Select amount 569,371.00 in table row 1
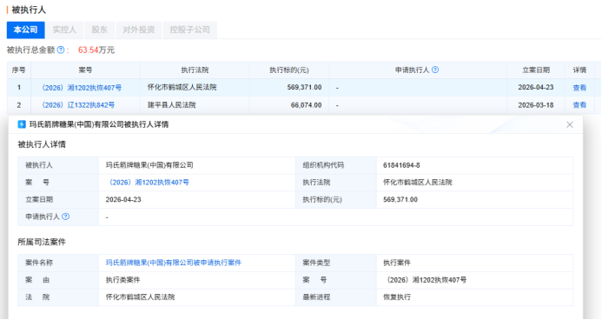Image resolution: width=602 pixels, height=320 pixels. click(x=304, y=87)
